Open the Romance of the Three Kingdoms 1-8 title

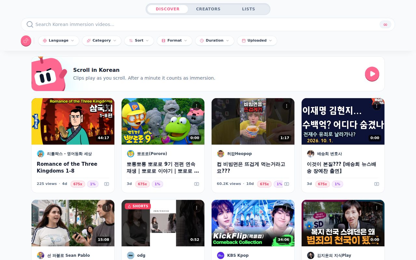(67, 167)
